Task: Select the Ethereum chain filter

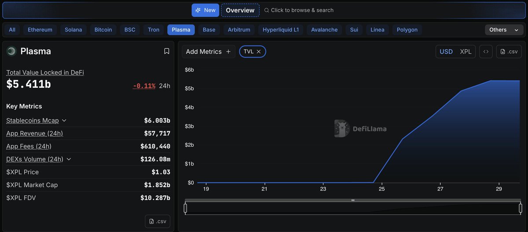Action: tap(40, 30)
